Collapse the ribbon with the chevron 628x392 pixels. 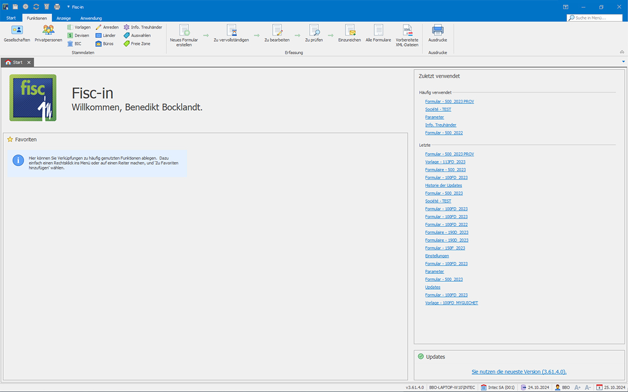[x=622, y=52]
